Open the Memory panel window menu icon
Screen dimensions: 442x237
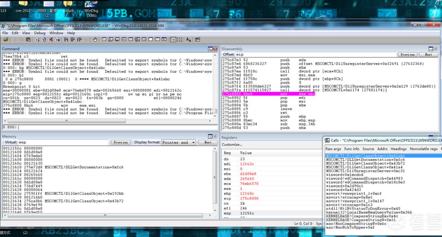click(210, 136)
